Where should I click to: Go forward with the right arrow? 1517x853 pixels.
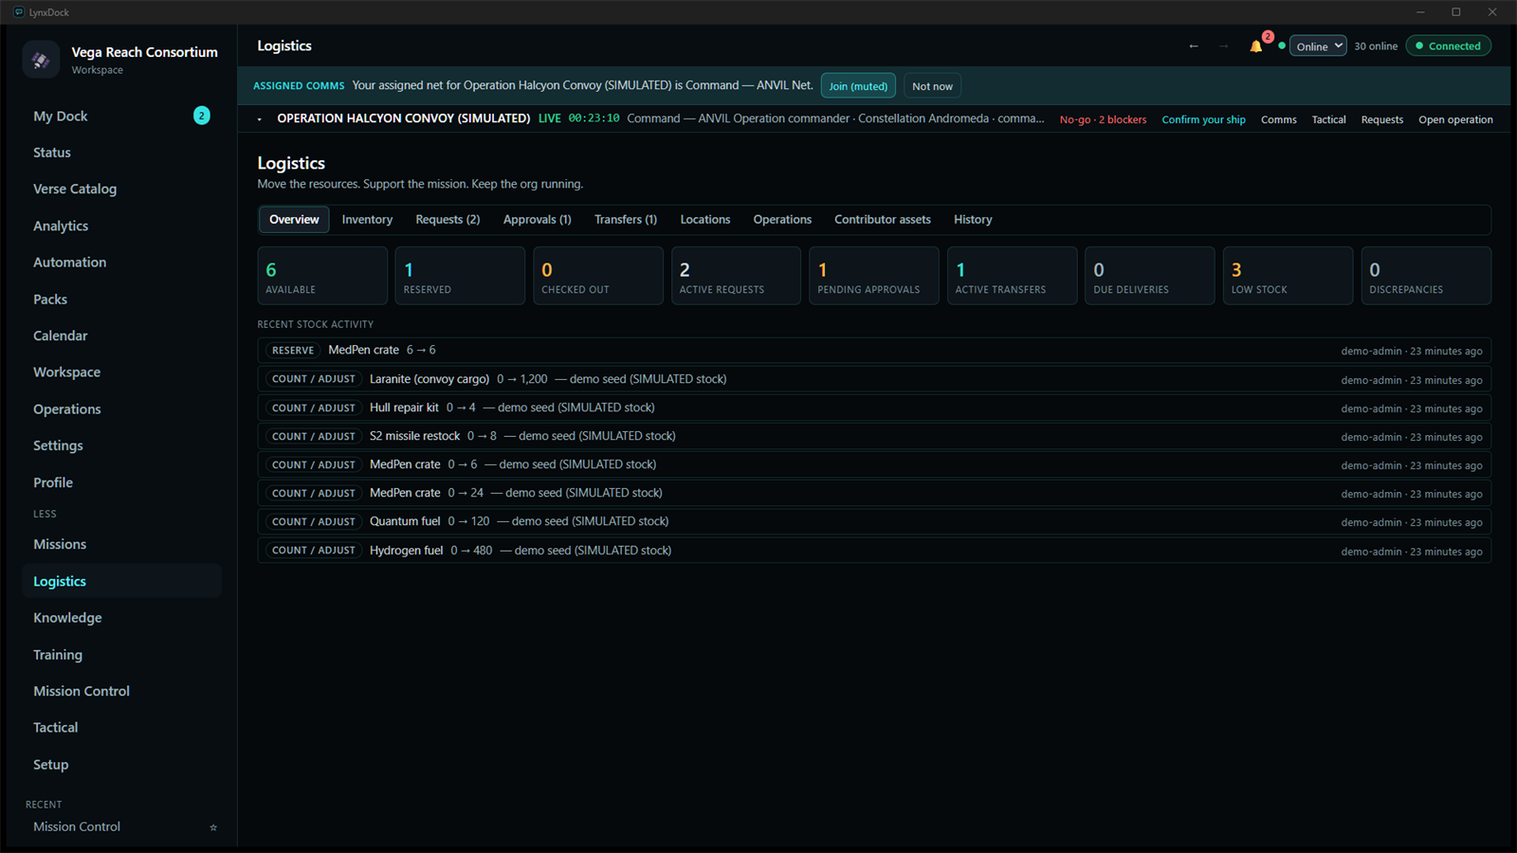(1223, 46)
